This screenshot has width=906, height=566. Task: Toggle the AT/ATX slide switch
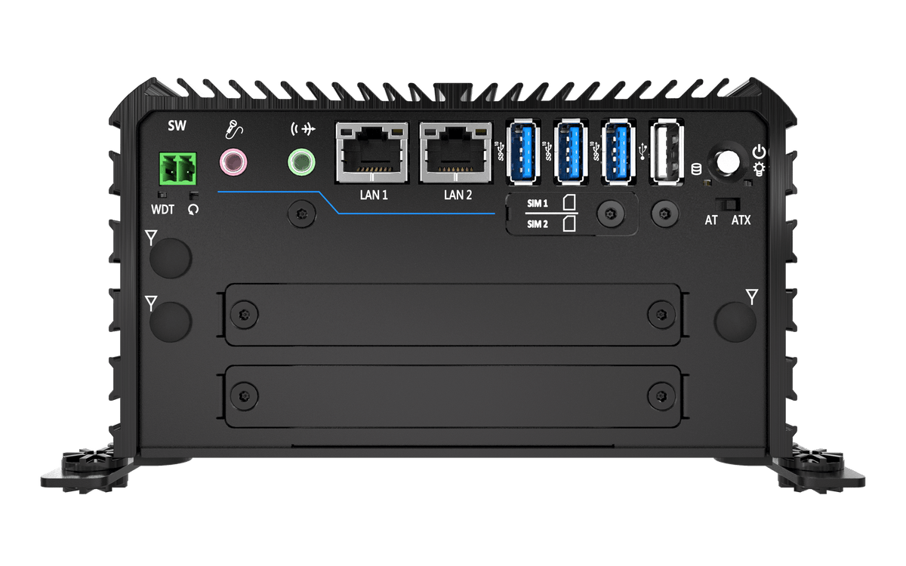pos(728,204)
